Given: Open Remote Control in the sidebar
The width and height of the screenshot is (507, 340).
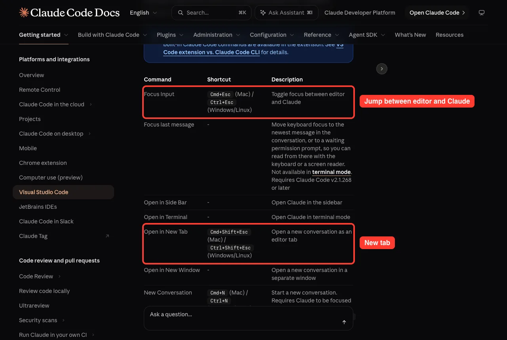Looking at the screenshot, I should pos(40,90).
